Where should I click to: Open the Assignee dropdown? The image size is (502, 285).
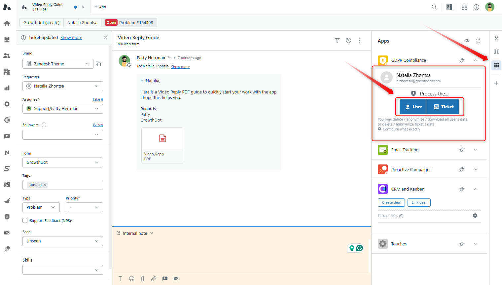click(63, 109)
